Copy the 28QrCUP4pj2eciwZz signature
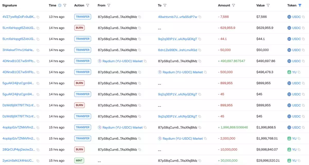This screenshot has height=165, width=309. 38,150
